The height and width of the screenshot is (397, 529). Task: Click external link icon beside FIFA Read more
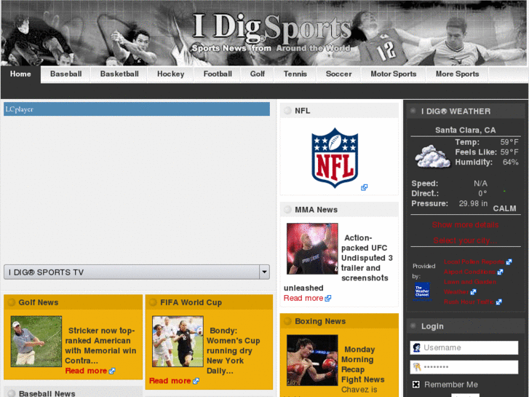click(x=196, y=381)
